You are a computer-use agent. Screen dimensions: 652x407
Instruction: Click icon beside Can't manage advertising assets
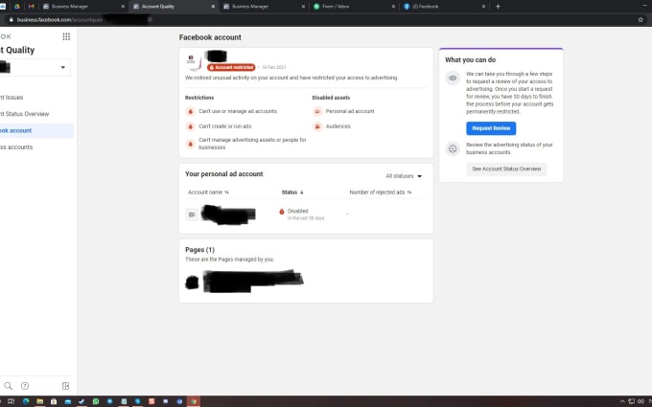(191, 144)
